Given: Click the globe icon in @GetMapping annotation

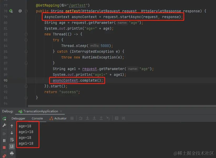Looking at the screenshot, I should click(63, 5).
